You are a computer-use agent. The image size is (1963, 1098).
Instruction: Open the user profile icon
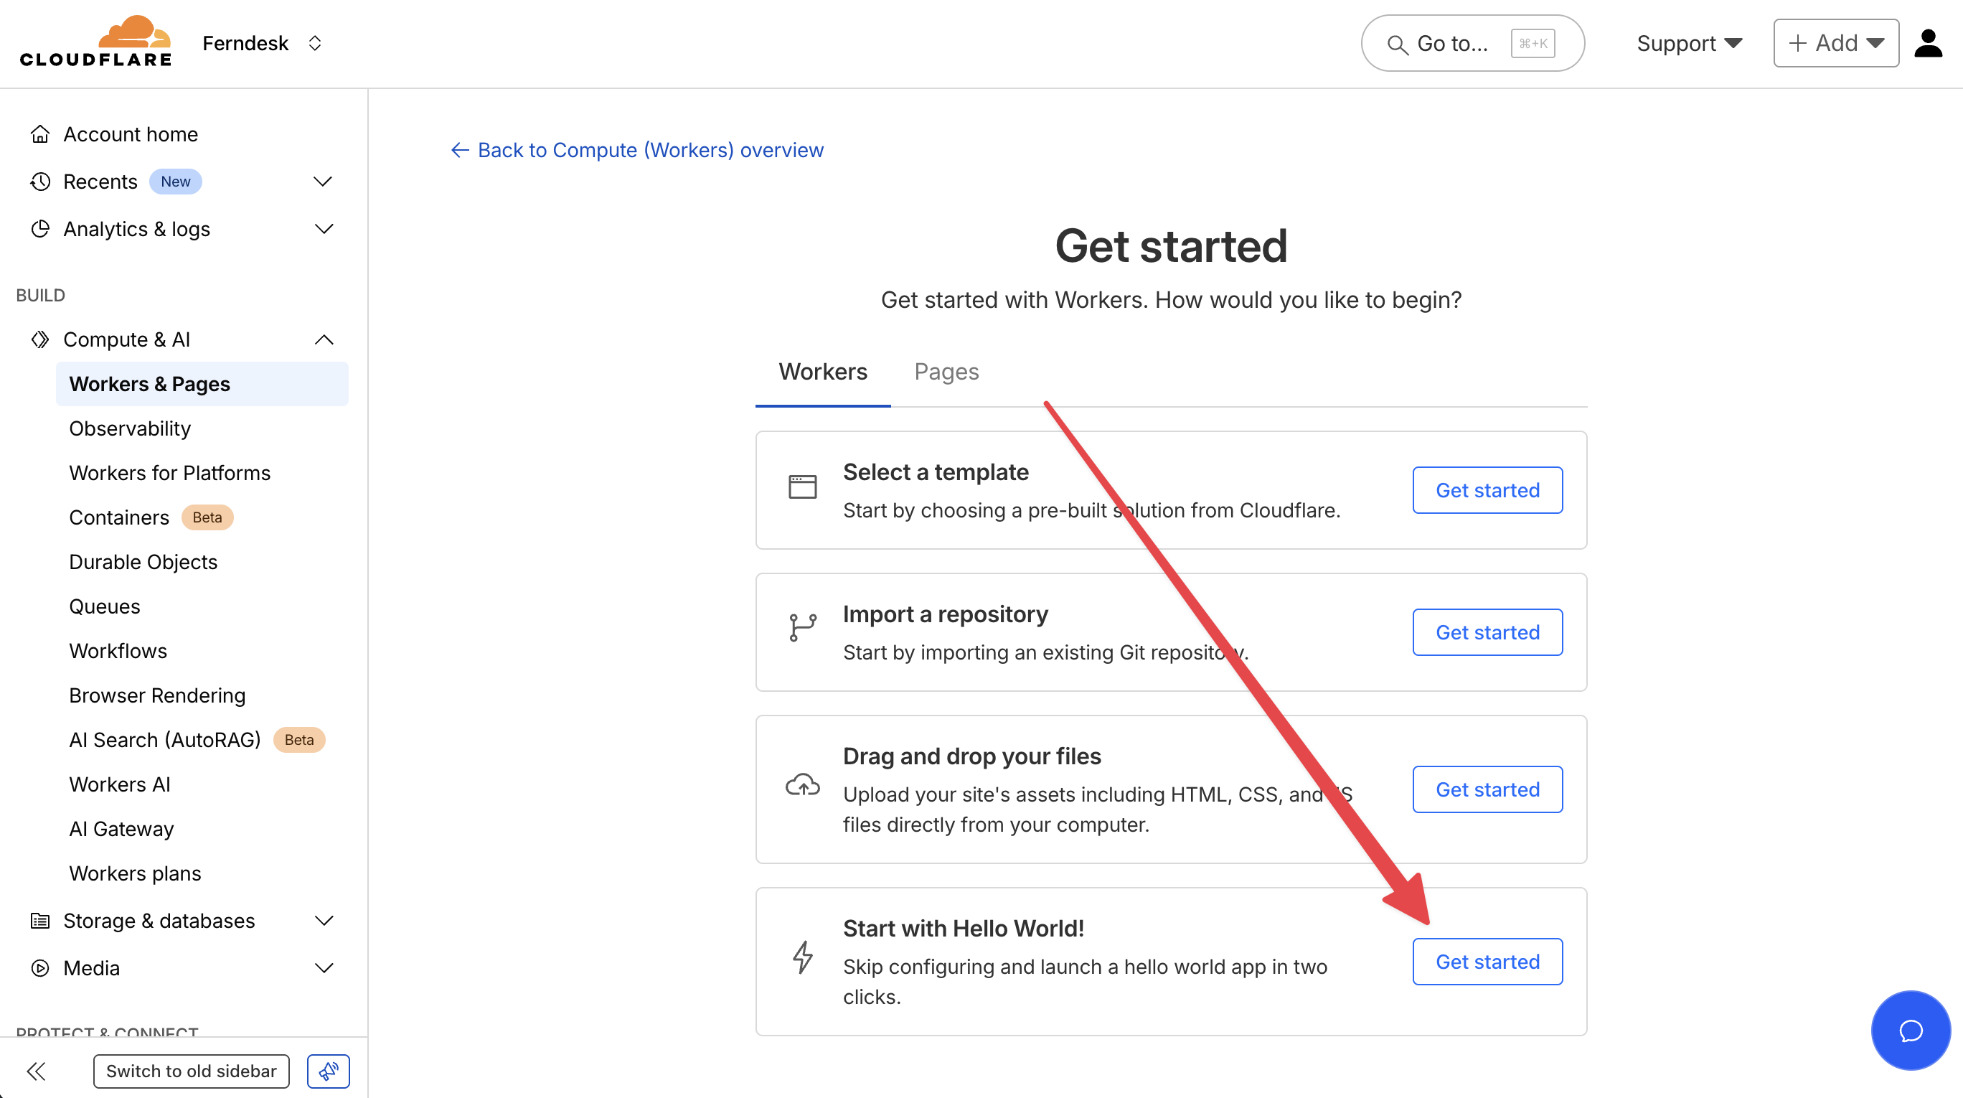click(x=1927, y=44)
